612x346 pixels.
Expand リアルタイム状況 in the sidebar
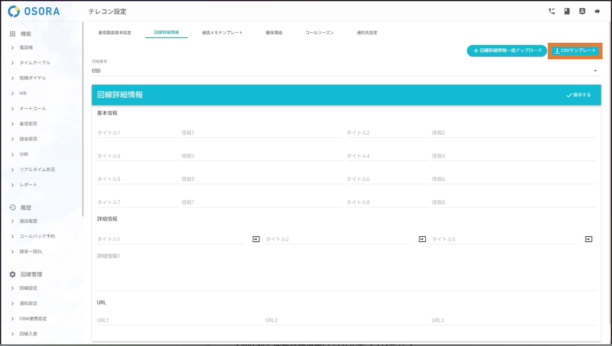coord(37,169)
